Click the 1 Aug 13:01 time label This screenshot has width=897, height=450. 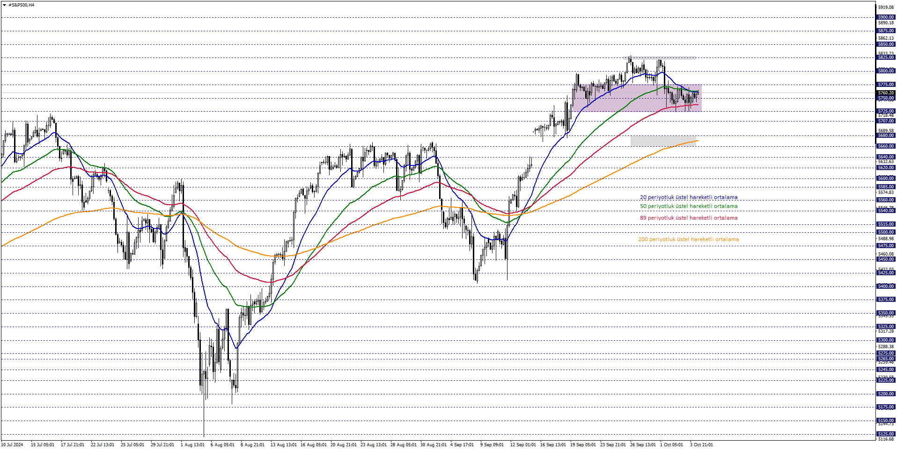pyautogui.click(x=192, y=445)
